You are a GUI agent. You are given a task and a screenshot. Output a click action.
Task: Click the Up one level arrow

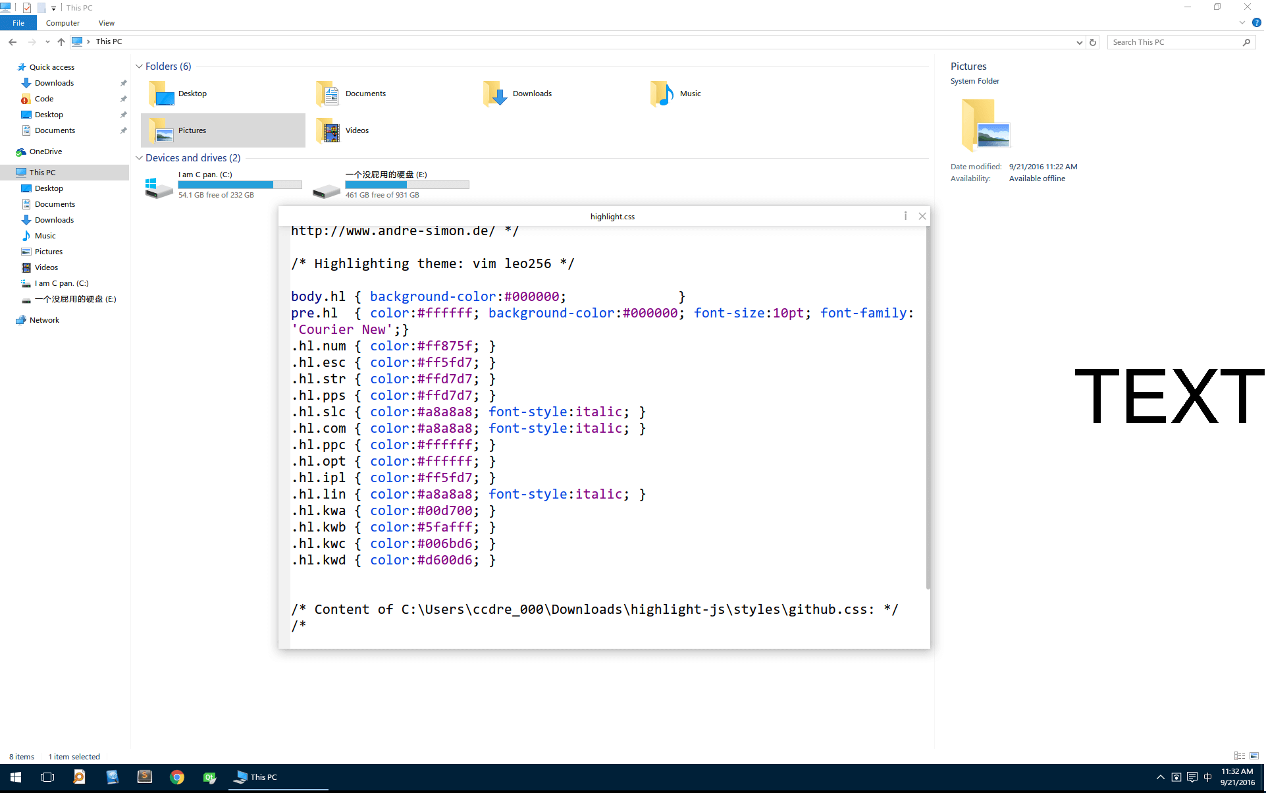(x=61, y=41)
